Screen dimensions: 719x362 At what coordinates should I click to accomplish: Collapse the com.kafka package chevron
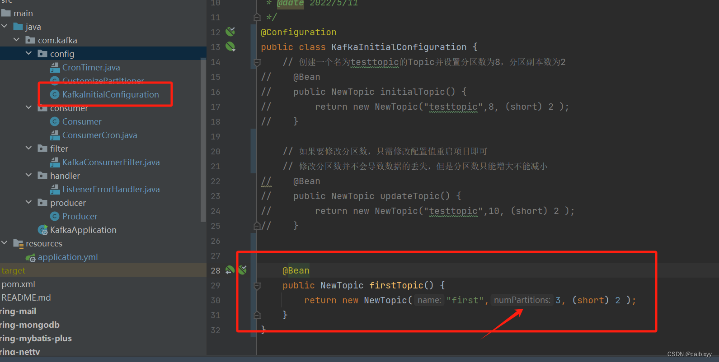pos(16,40)
